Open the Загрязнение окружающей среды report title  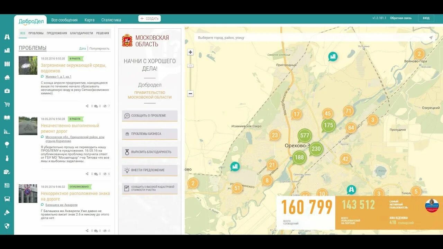[73, 68]
